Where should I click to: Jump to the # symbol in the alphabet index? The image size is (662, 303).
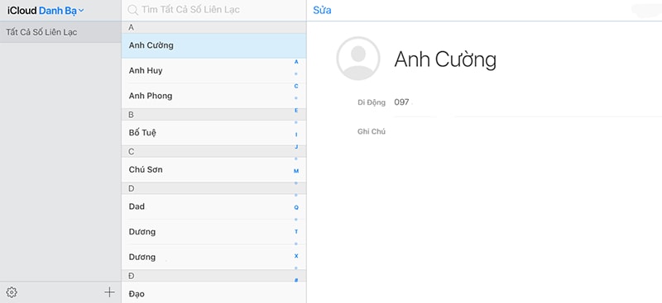pyautogui.click(x=296, y=280)
